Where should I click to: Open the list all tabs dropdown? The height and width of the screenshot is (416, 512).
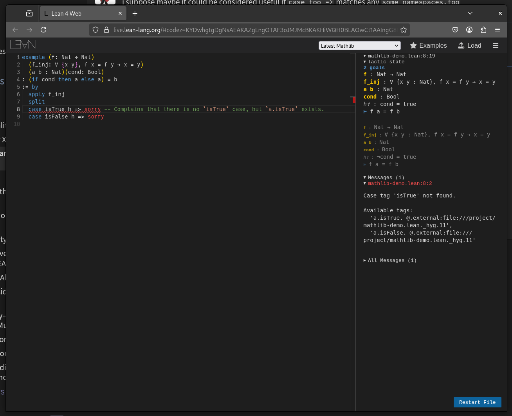pyautogui.click(x=470, y=13)
